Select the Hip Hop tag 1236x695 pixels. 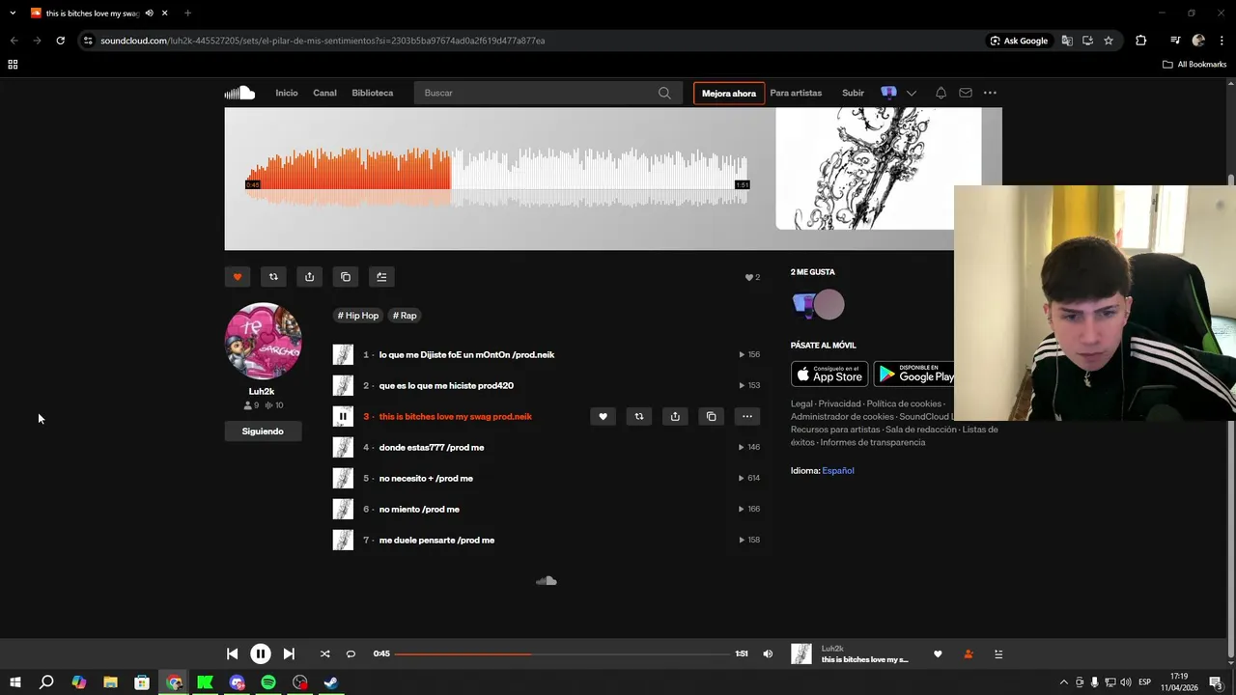pyautogui.click(x=358, y=316)
